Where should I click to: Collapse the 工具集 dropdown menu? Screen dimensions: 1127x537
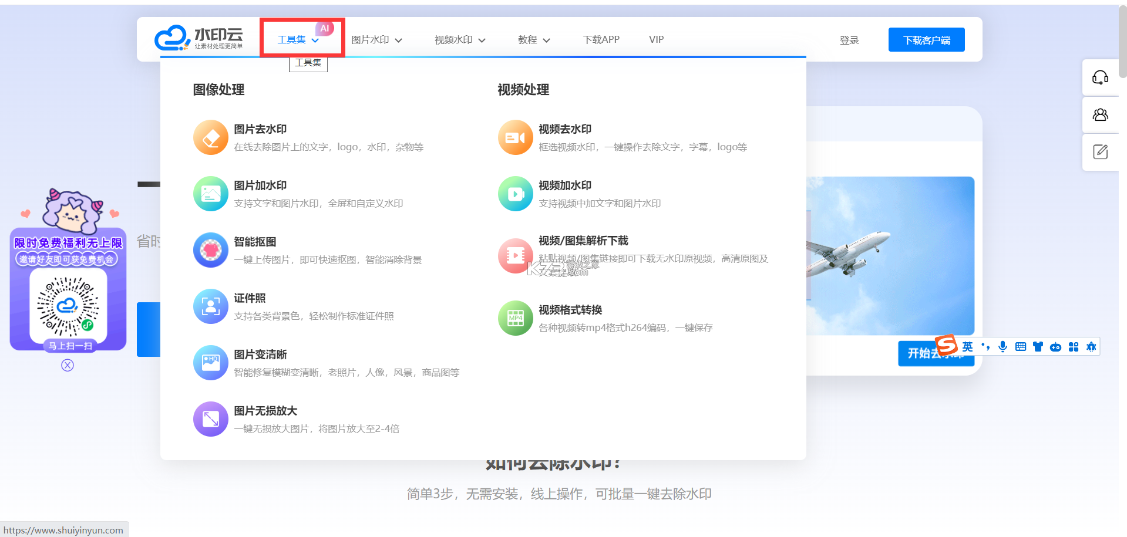pyautogui.click(x=298, y=40)
